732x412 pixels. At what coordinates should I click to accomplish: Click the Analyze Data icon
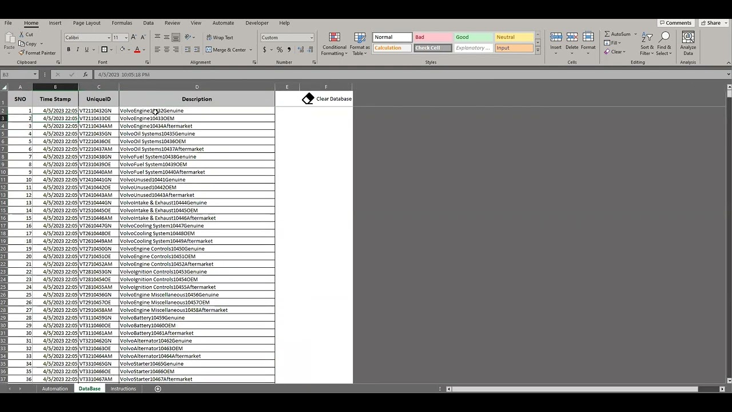688,38
